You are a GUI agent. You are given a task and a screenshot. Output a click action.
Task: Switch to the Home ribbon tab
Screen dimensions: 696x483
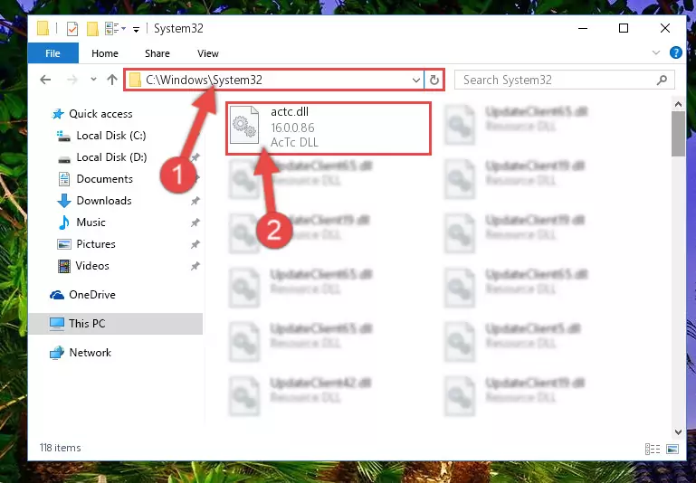click(105, 53)
